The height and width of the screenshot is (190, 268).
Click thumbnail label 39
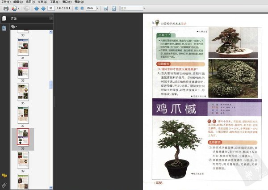[x=23, y=171]
